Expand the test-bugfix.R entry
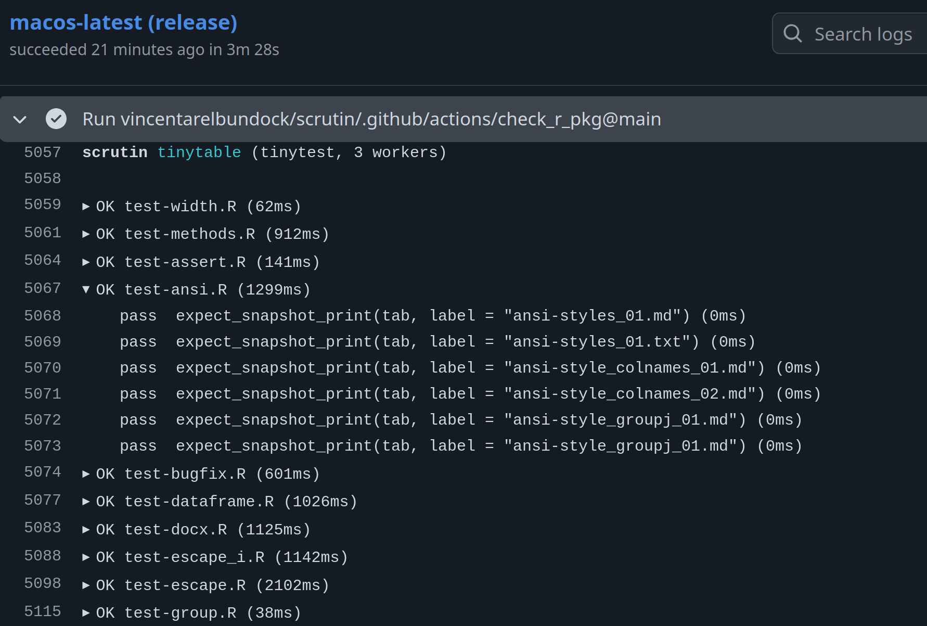 (x=86, y=473)
